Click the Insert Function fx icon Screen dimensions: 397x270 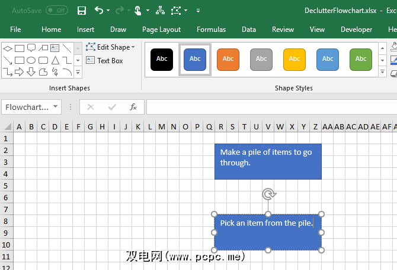click(x=133, y=107)
